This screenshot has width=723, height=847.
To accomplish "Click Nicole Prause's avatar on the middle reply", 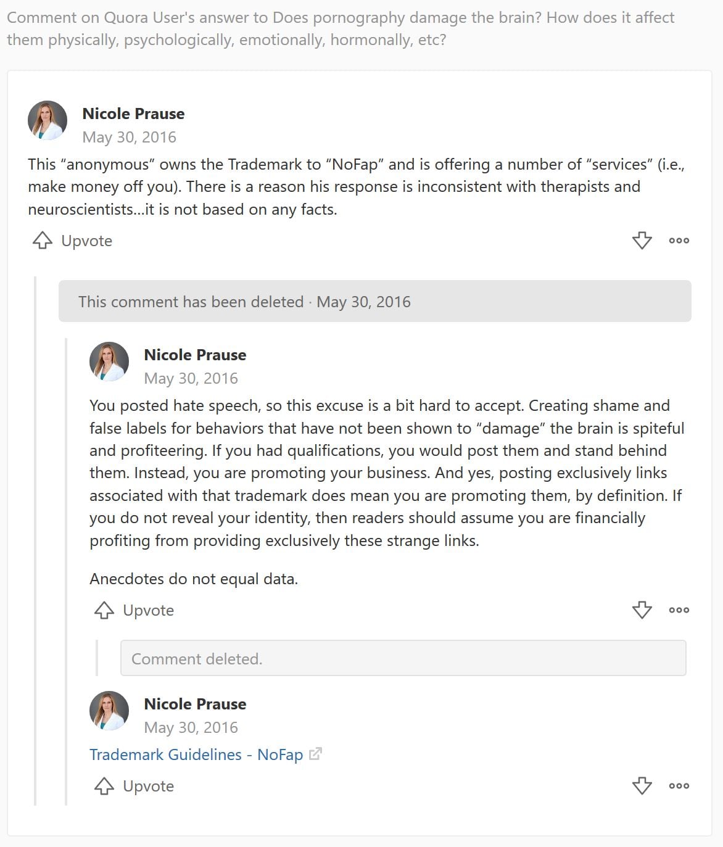I will point(109,362).
